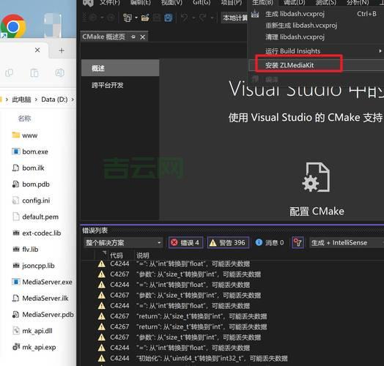Image resolution: width=384 pixels, height=366 pixels.
Task: Open the new project dropdown arrow
Action: click(x=136, y=18)
